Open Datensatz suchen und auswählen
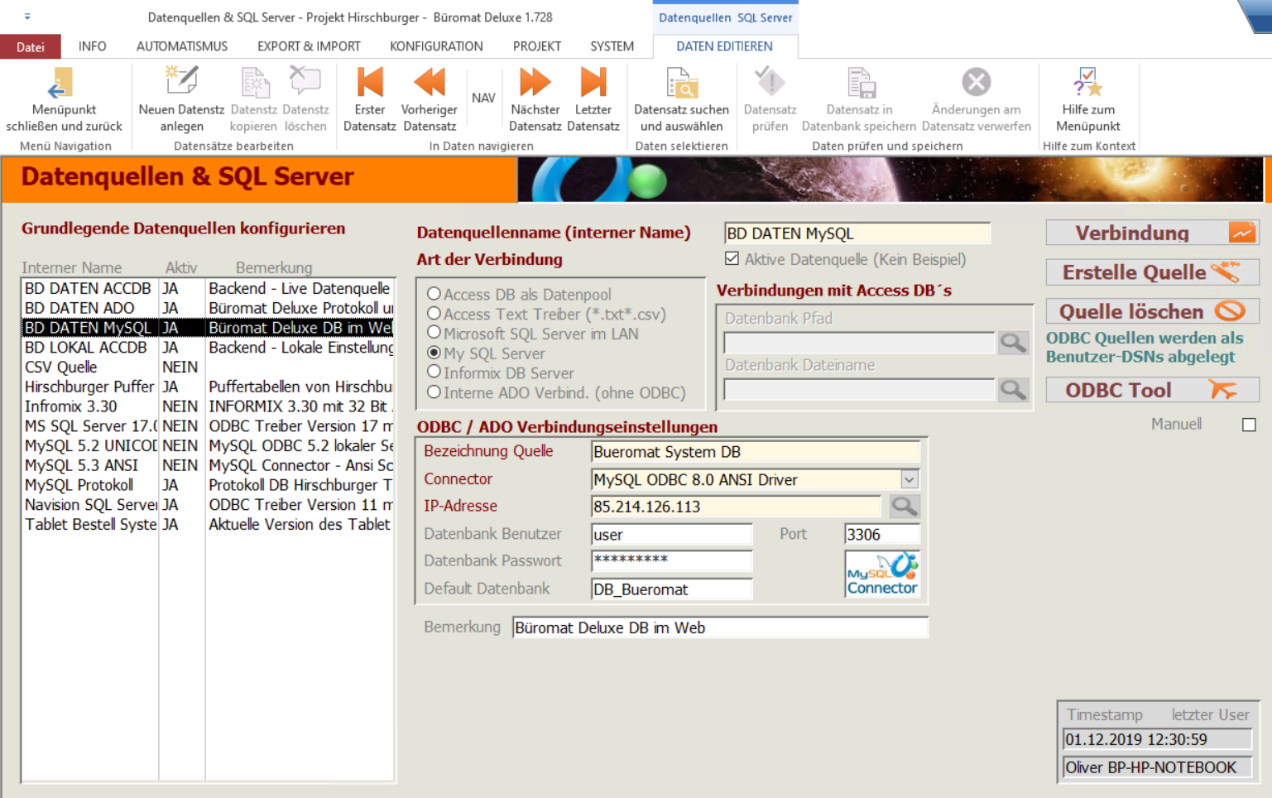1272x798 pixels. coord(681,84)
